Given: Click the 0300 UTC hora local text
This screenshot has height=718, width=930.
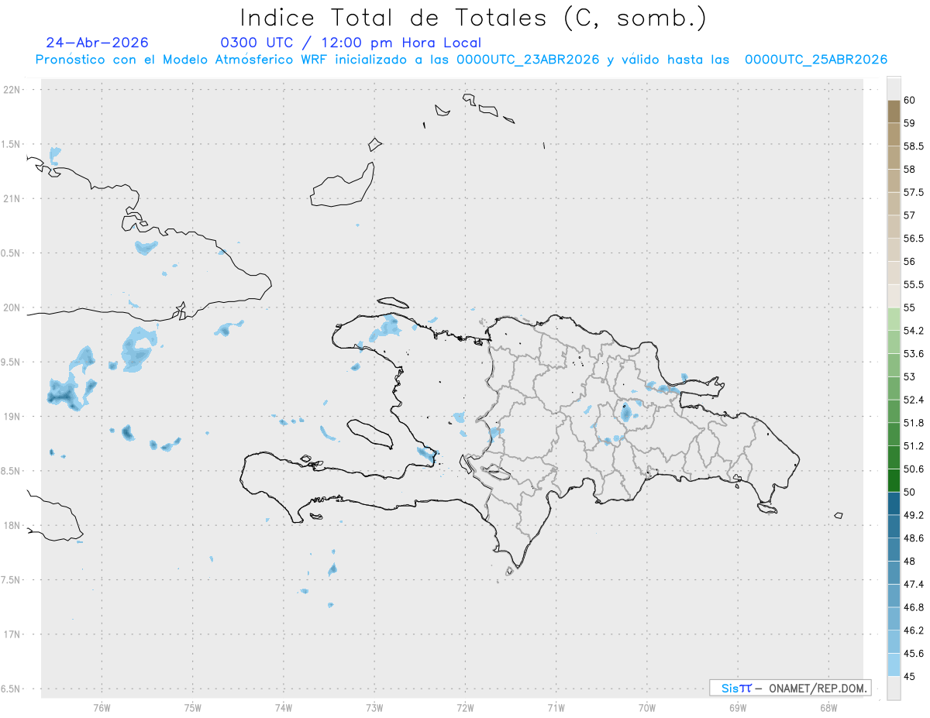Looking at the screenshot, I should [351, 43].
